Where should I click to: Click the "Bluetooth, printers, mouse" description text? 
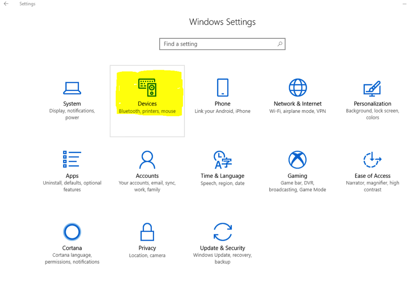(147, 112)
